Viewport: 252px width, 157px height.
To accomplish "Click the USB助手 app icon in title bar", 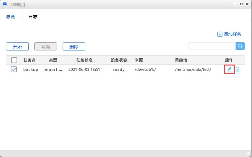I will tap(5, 4).
